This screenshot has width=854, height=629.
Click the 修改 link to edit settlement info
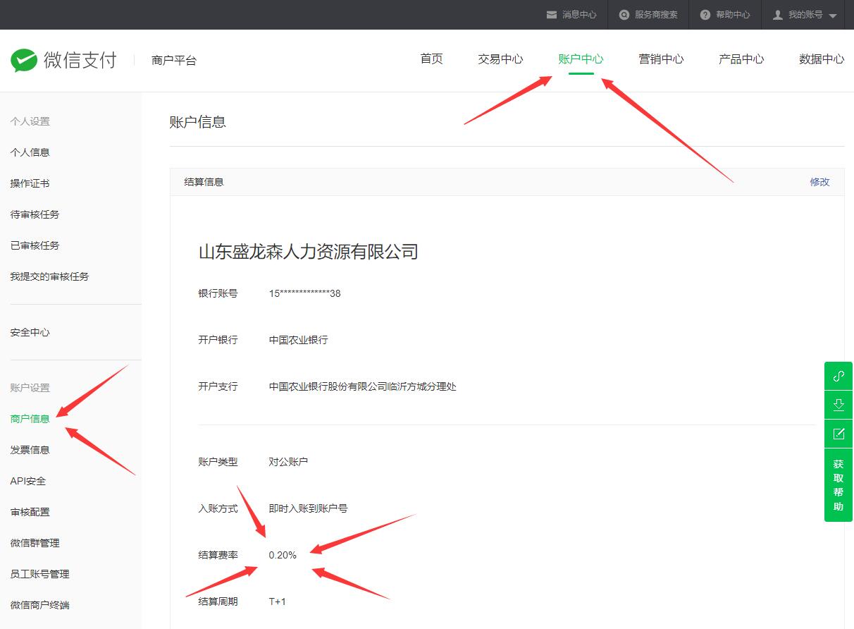tap(819, 181)
